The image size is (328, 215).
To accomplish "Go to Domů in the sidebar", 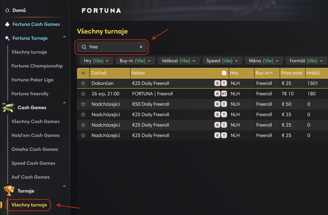I will (19, 10).
